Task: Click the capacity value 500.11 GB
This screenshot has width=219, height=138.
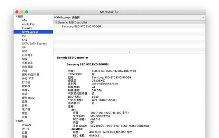Action: [x=114, y=71]
